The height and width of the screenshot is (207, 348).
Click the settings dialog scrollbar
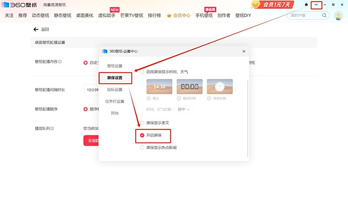tap(248, 118)
